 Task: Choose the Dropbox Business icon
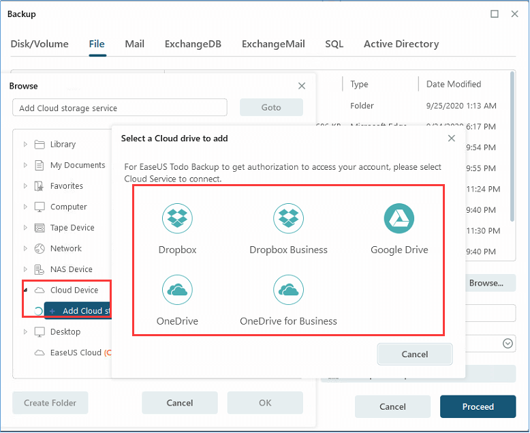pos(288,219)
